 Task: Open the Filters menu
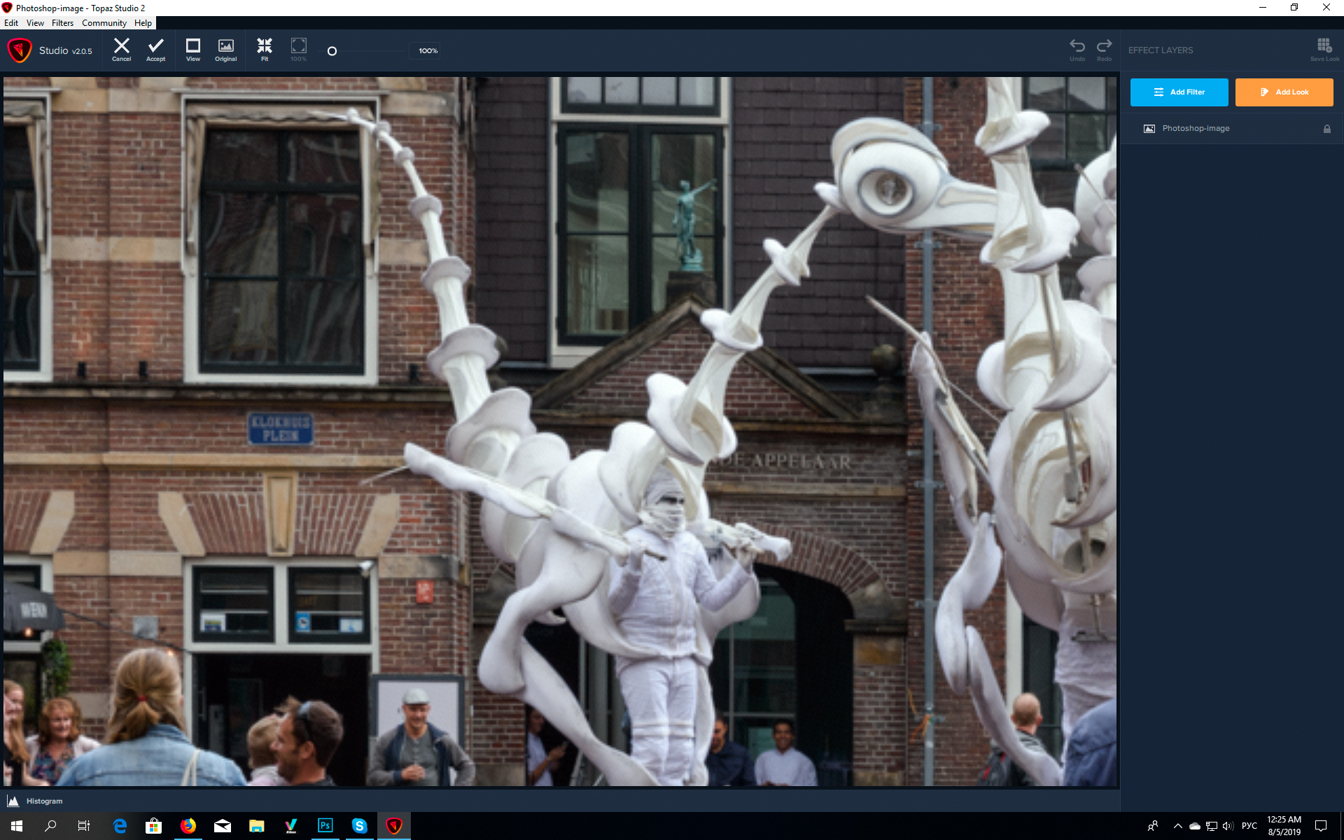(x=62, y=23)
